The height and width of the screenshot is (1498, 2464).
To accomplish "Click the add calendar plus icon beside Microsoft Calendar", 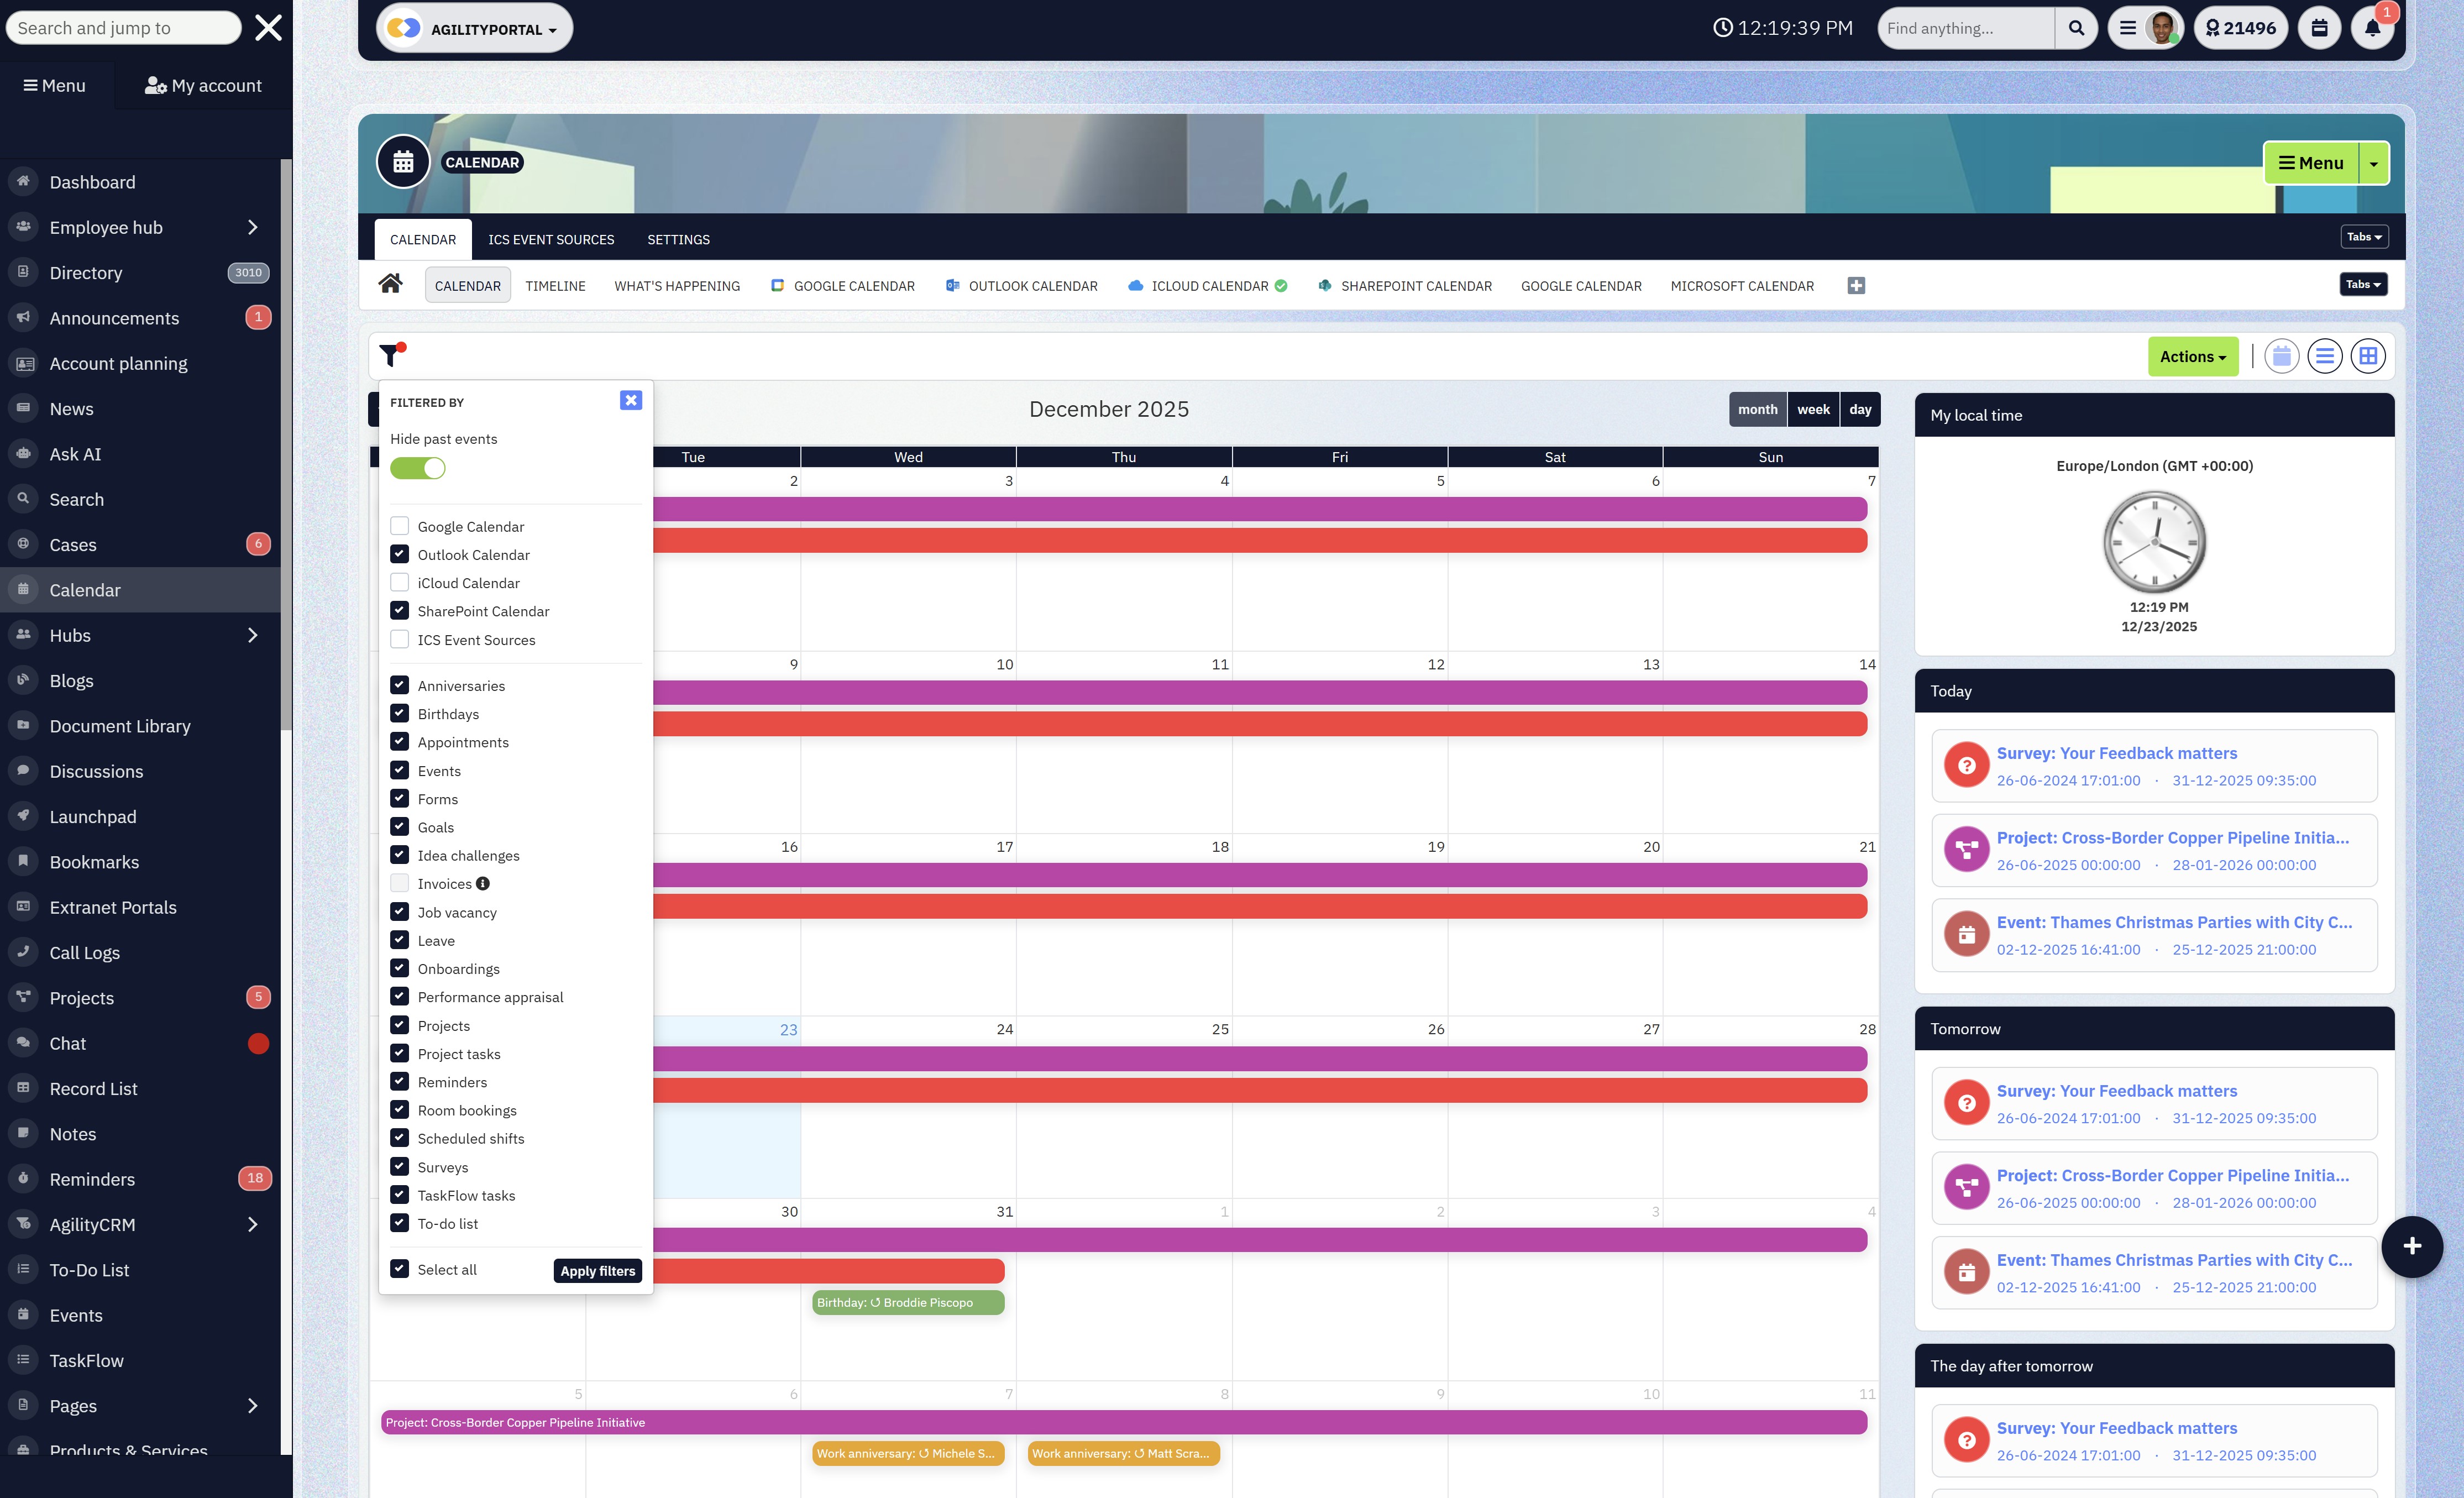I will 1856,285.
